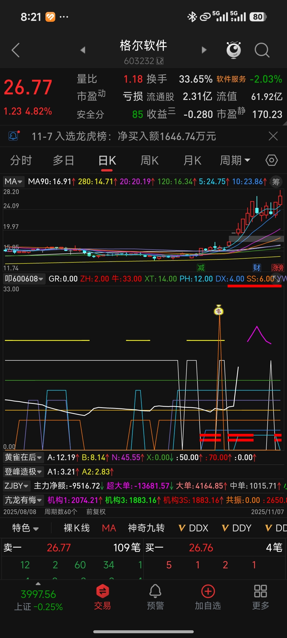
Task: Tap 主力净额 -9516.72 value
Action: 69,486
